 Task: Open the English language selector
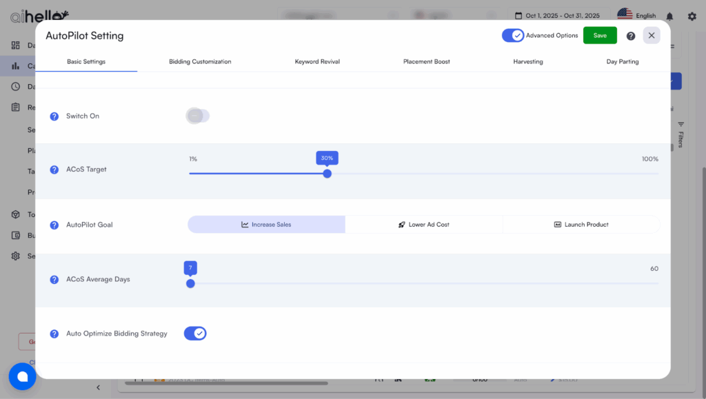coord(636,15)
